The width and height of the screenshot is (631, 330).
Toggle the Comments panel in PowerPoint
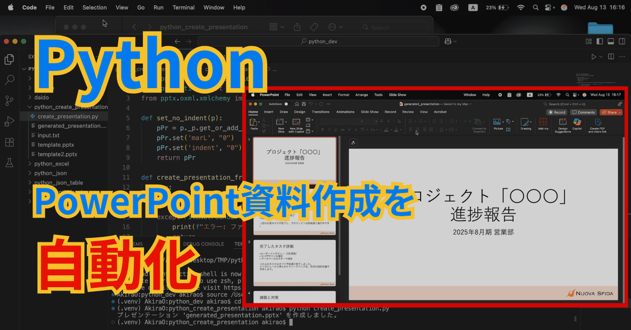tap(583, 112)
